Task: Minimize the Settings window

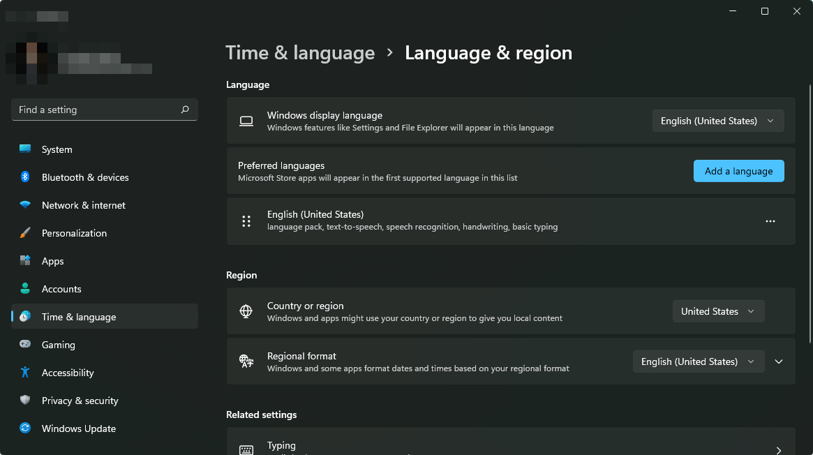Action: pyautogui.click(x=733, y=11)
